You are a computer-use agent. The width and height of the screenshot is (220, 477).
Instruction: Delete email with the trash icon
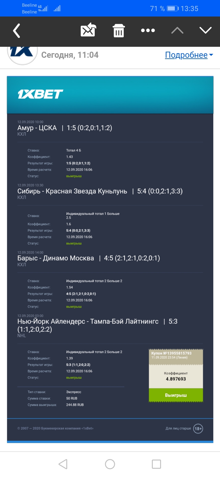[118, 31]
